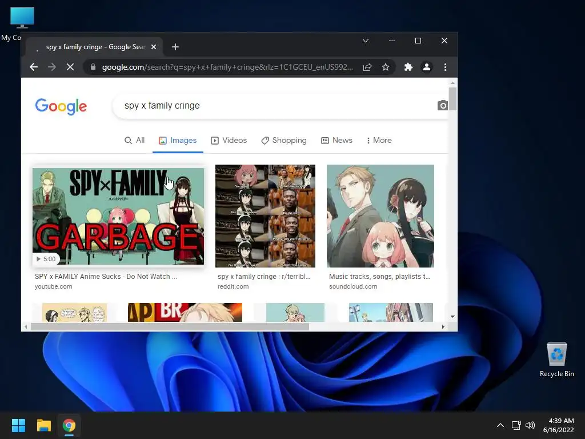This screenshot has height=439, width=585.
Task: Open the Chrome profile avatar
Action: coord(426,67)
